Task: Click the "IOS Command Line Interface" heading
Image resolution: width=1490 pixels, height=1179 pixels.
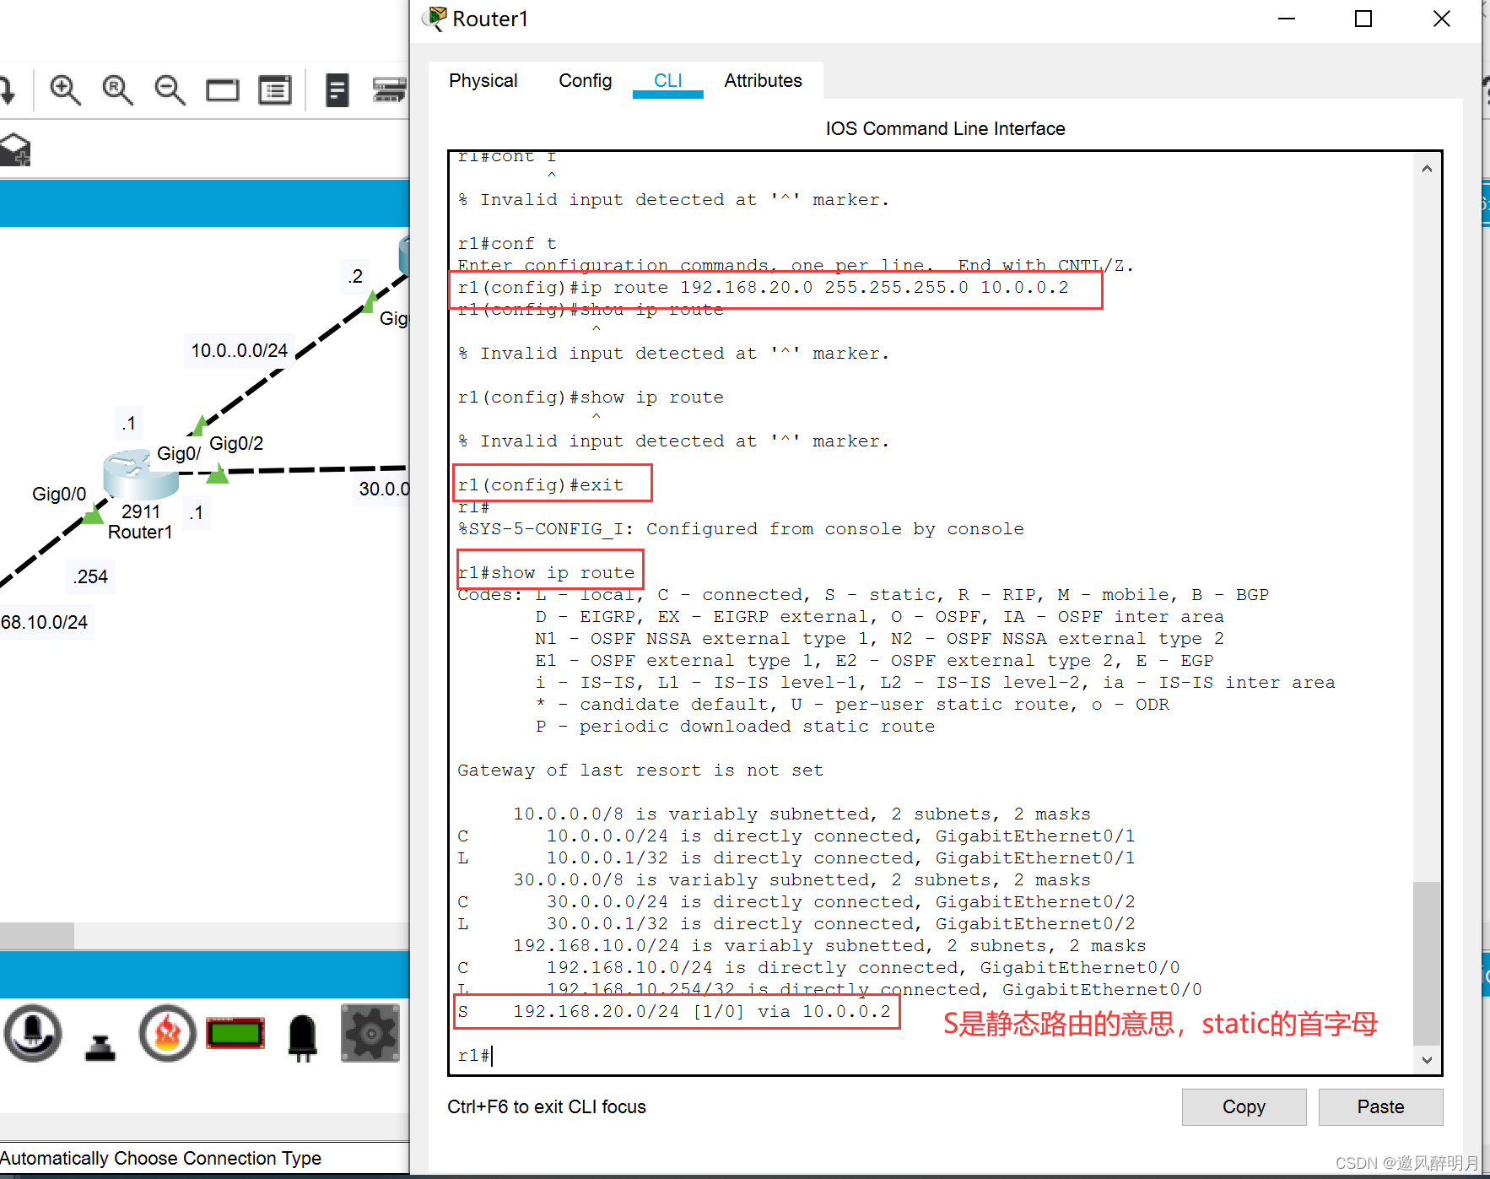Action: 945,128
